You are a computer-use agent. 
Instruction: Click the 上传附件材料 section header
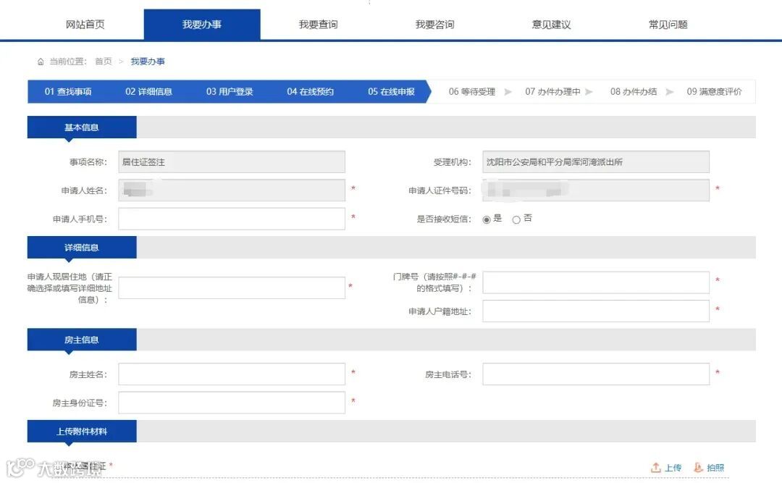[82, 431]
